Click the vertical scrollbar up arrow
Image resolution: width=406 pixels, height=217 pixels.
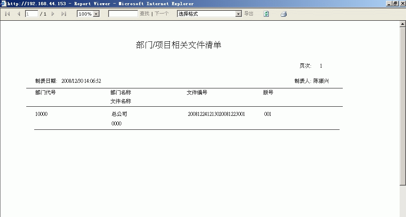402,24
